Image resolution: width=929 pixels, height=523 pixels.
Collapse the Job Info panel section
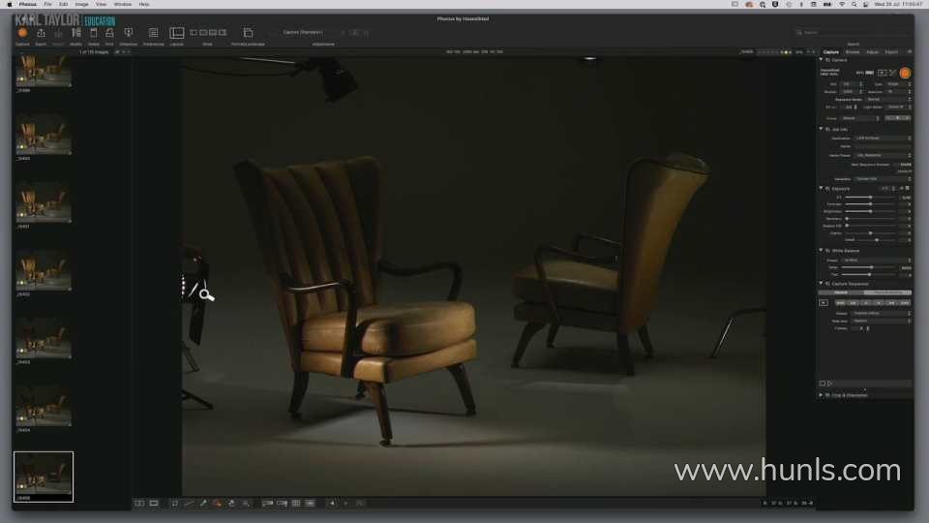[x=822, y=129]
